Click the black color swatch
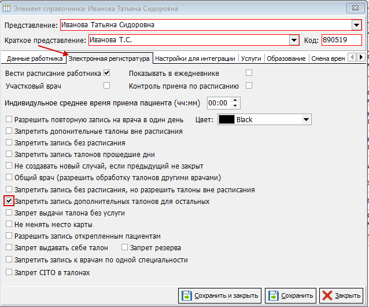369x307 pixels. 226,119
